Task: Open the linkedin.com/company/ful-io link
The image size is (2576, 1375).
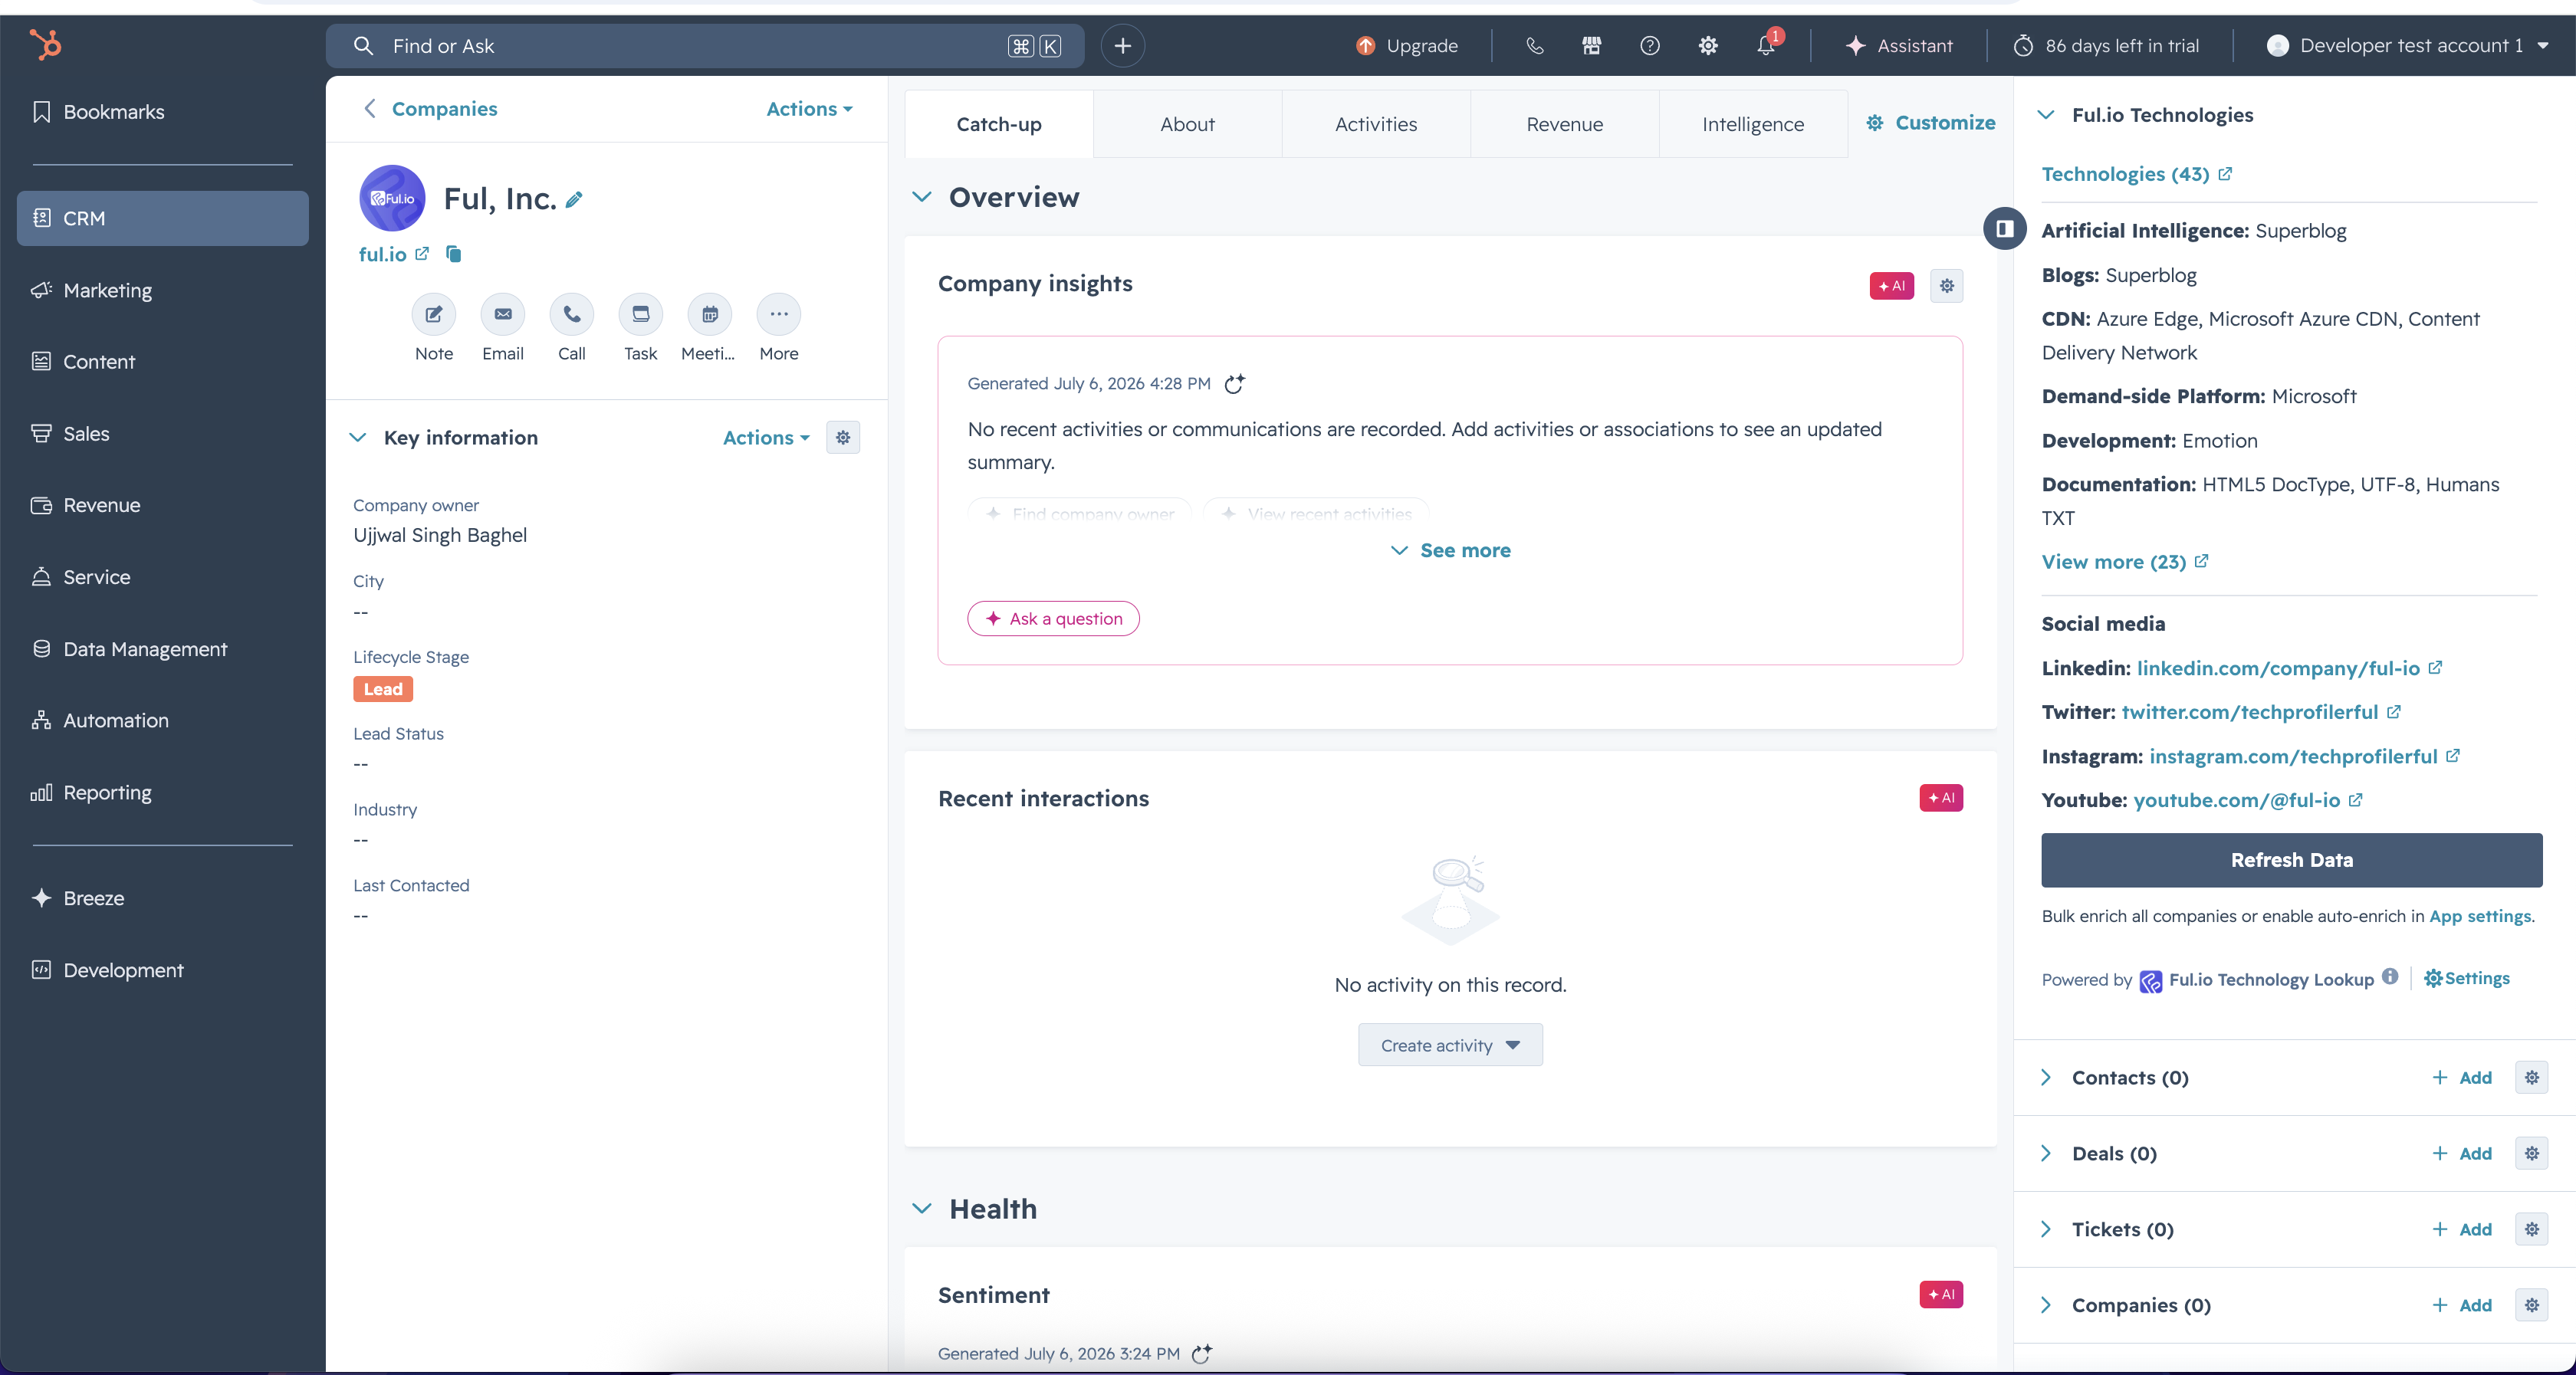Action: point(2278,668)
